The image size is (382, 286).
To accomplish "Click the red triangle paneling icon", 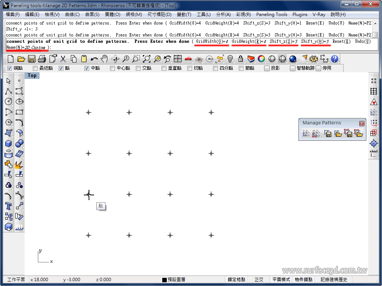I will 374,102.
